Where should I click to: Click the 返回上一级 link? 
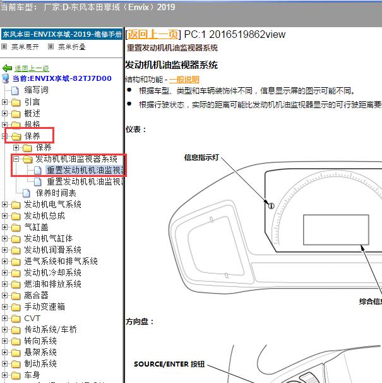point(32,68)
